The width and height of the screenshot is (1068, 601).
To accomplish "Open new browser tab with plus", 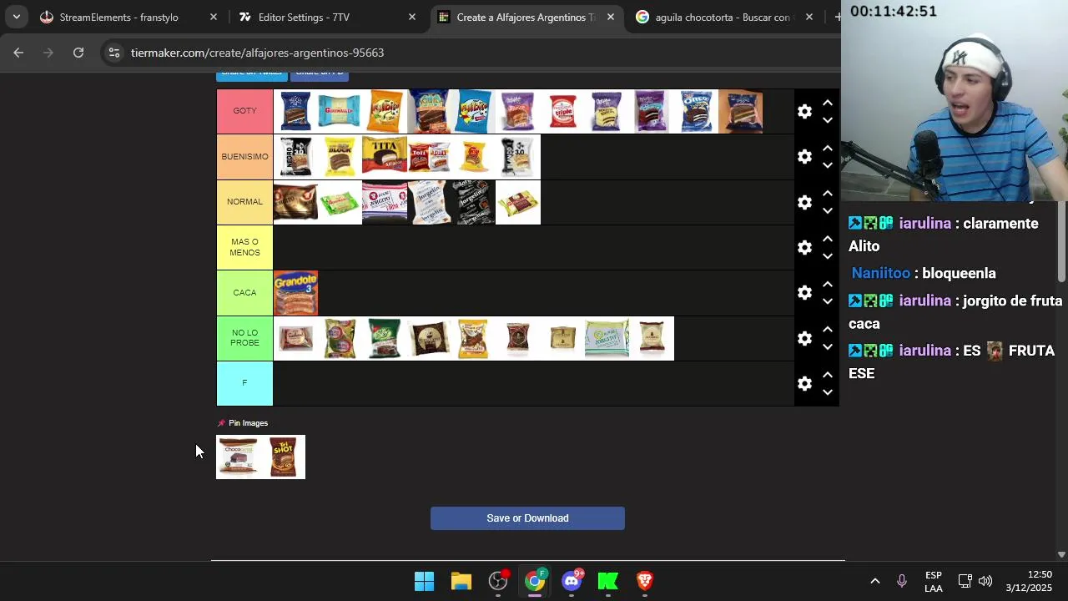I will pyautogui.click(x=837, y=17).
